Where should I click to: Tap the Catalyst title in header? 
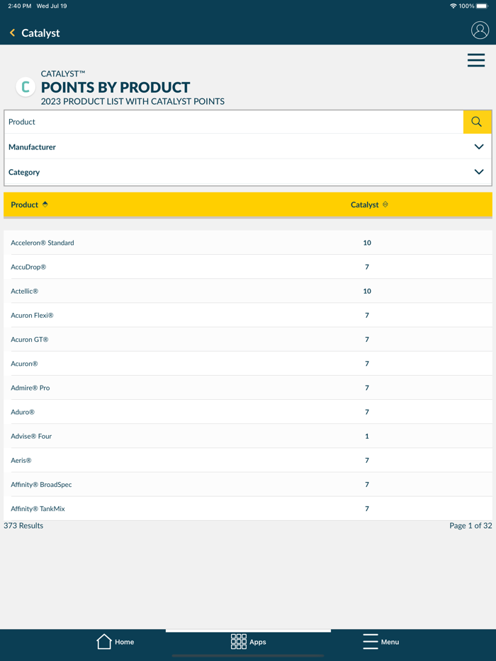pos(40,33)
